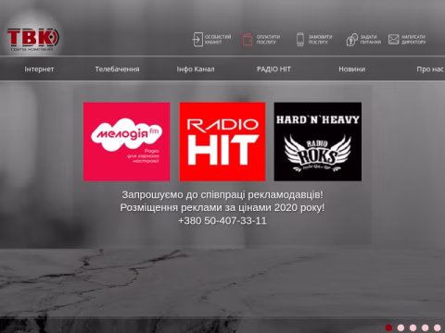The width and height of the screenshot is (445, 333).
Task: Select the second slider dot
Action: (x=400, y=327)
